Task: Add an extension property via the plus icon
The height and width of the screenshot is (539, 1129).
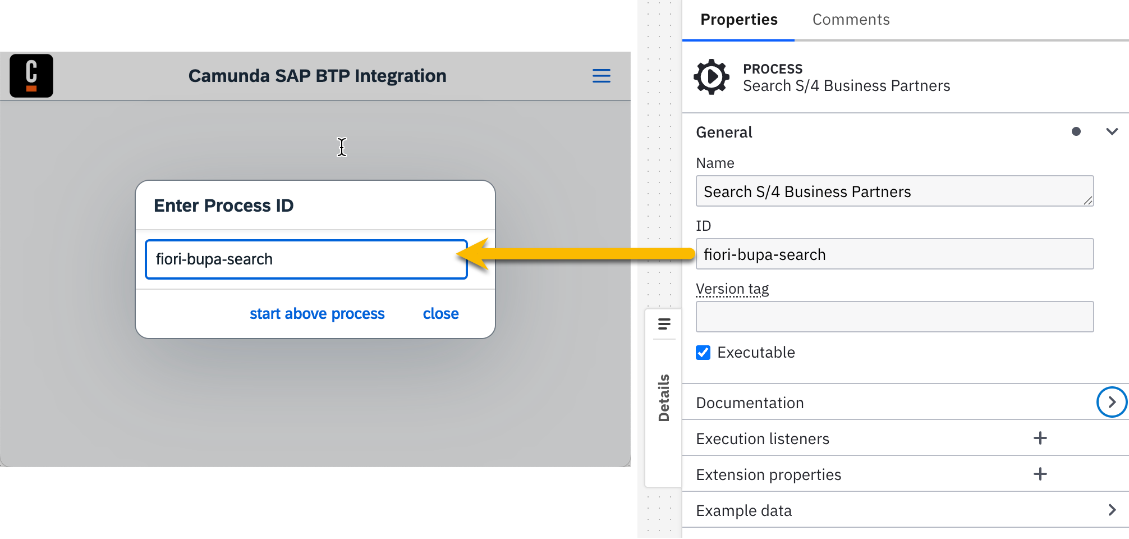Action: click(x=1040, y=474)
